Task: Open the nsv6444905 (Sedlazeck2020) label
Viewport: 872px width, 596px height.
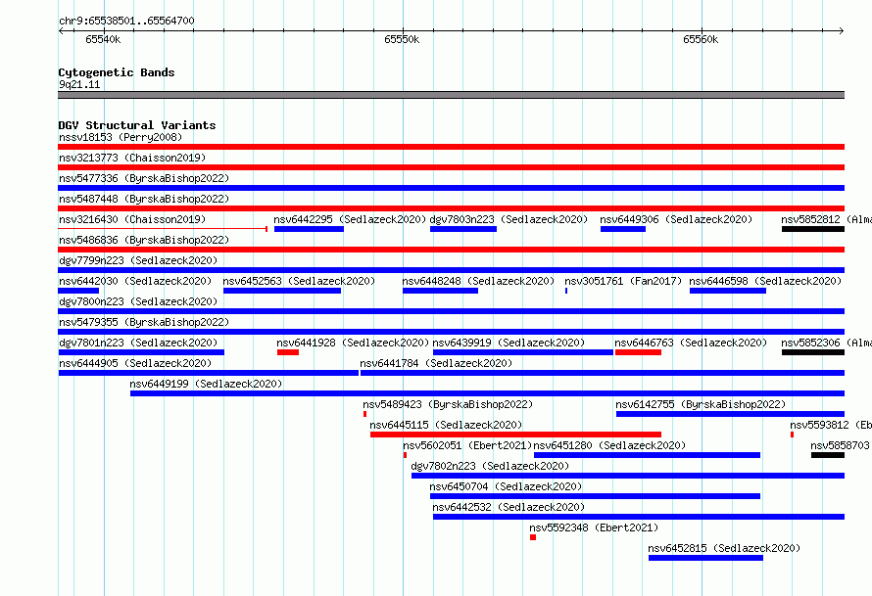Action: tap(135, 363)
